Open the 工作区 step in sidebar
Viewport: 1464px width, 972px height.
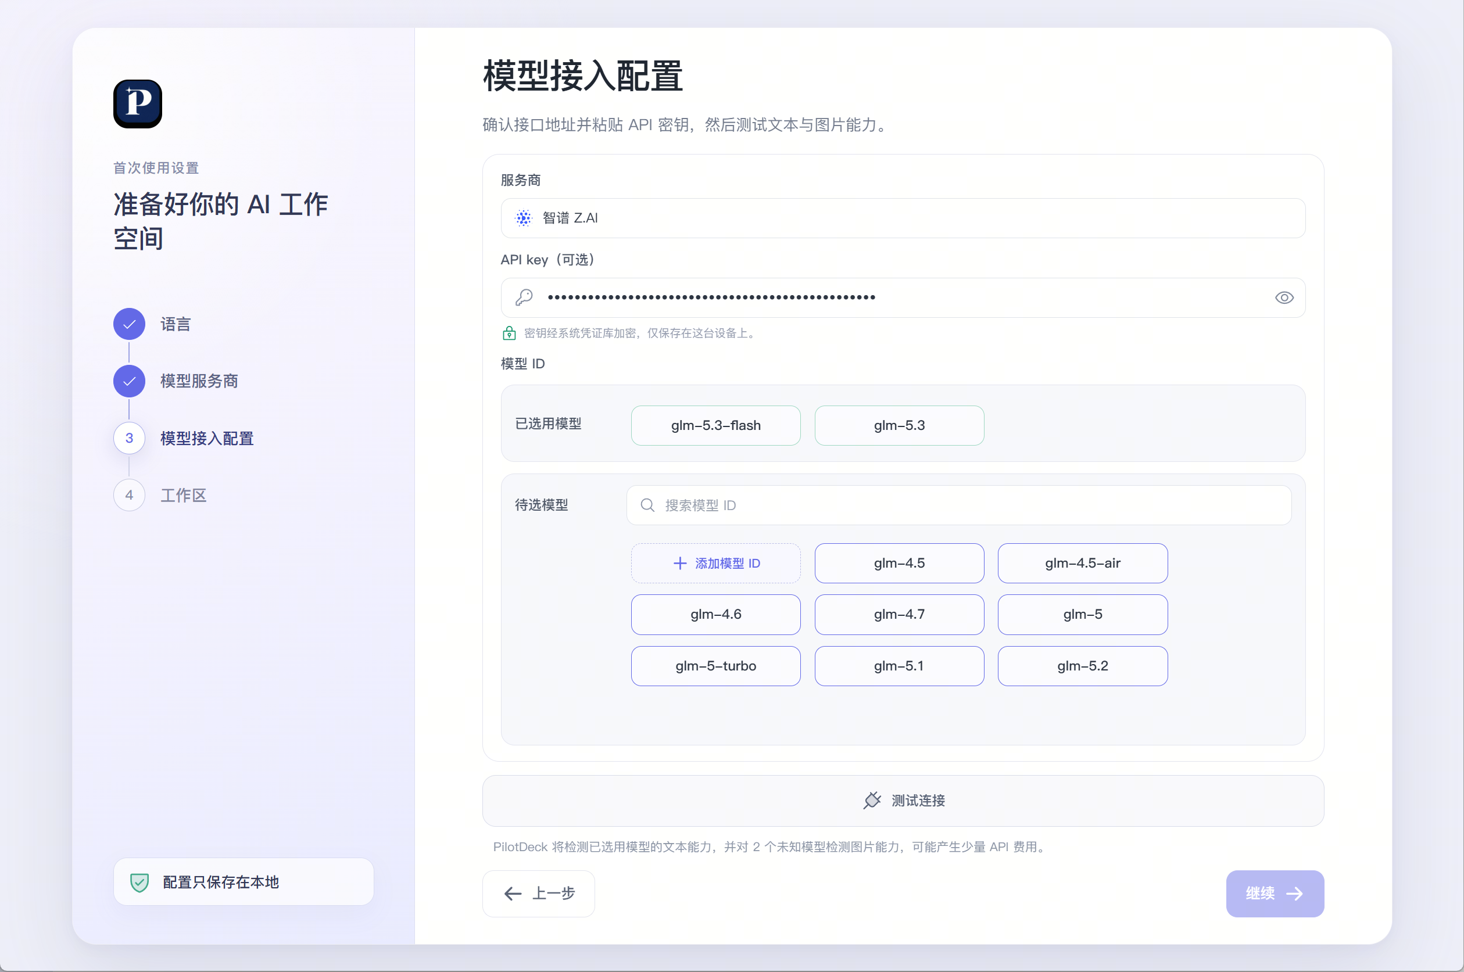[184, 496]
